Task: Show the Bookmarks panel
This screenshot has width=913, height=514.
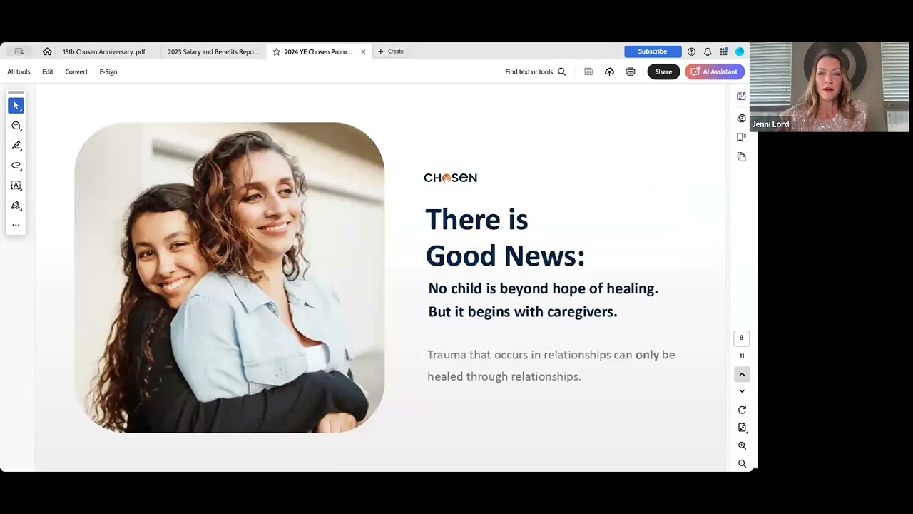Action: tap(742, 137)
